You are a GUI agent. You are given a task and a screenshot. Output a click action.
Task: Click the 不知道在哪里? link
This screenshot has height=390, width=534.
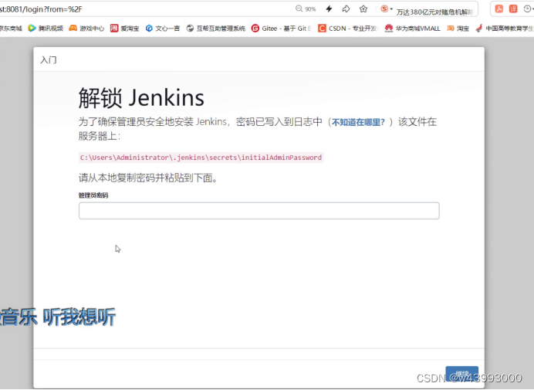(x=358, y=122)
